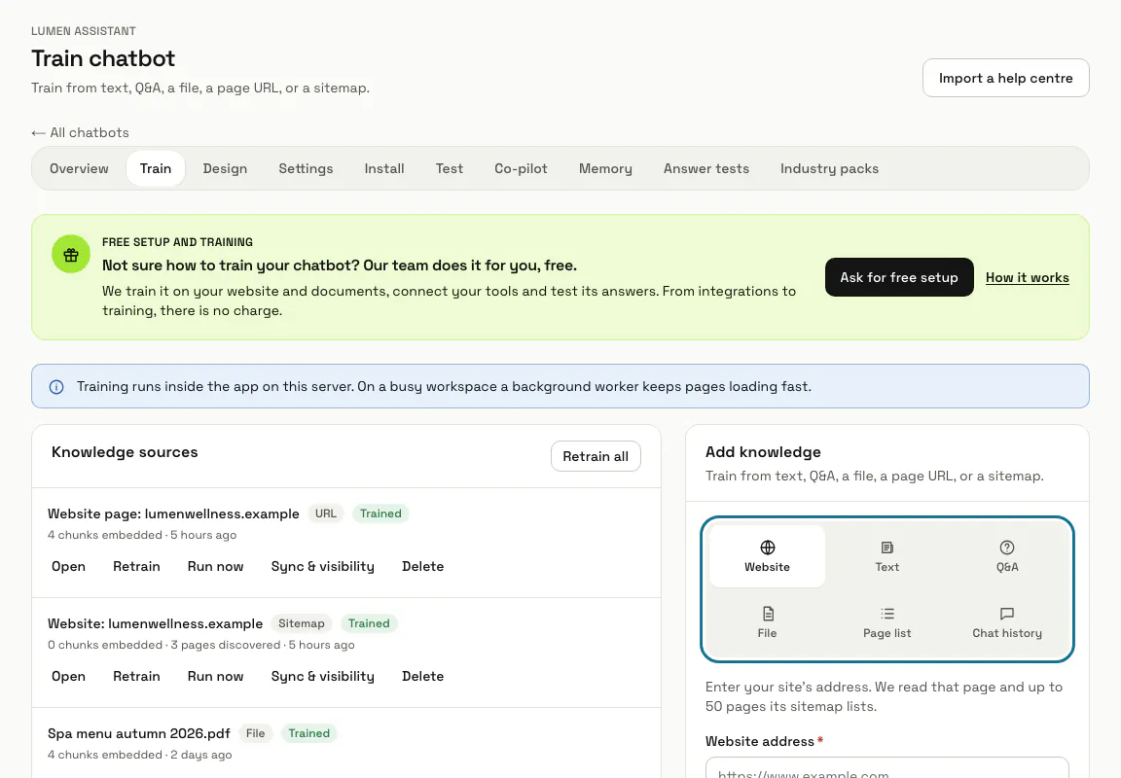Viewport: 1121px width, 778px height.
Task: Click '0 chunks embedded · 3 pages discovered' text
Action: pyautogui.click(x=164, y=645)
